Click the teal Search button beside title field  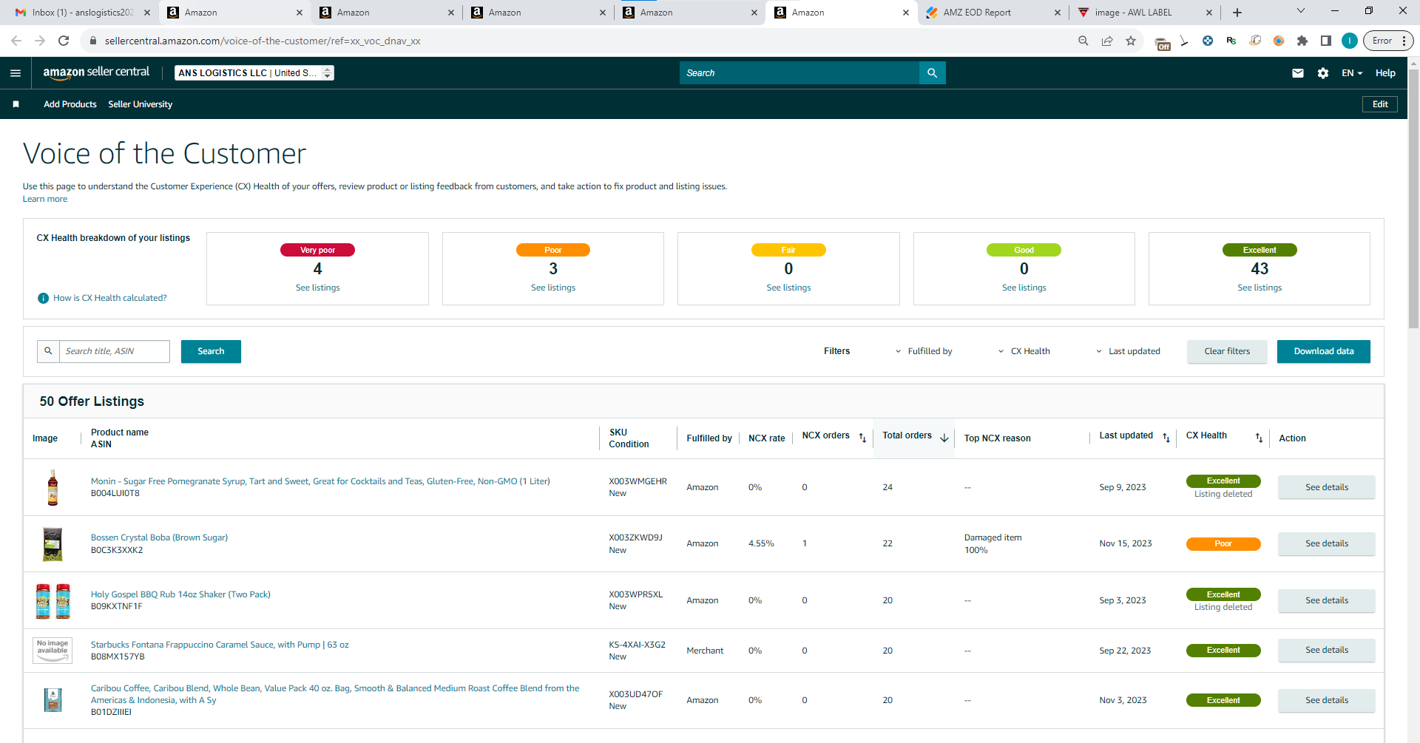click(x=211, y=351)
